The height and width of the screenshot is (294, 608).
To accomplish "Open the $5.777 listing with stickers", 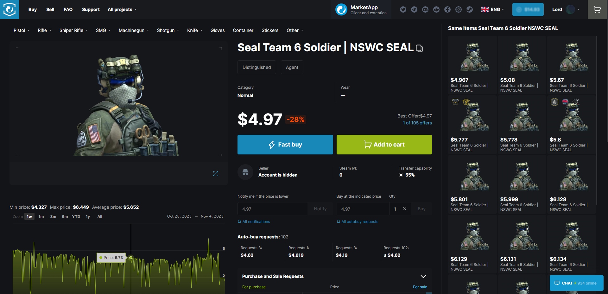I will (x=472, y=125).
